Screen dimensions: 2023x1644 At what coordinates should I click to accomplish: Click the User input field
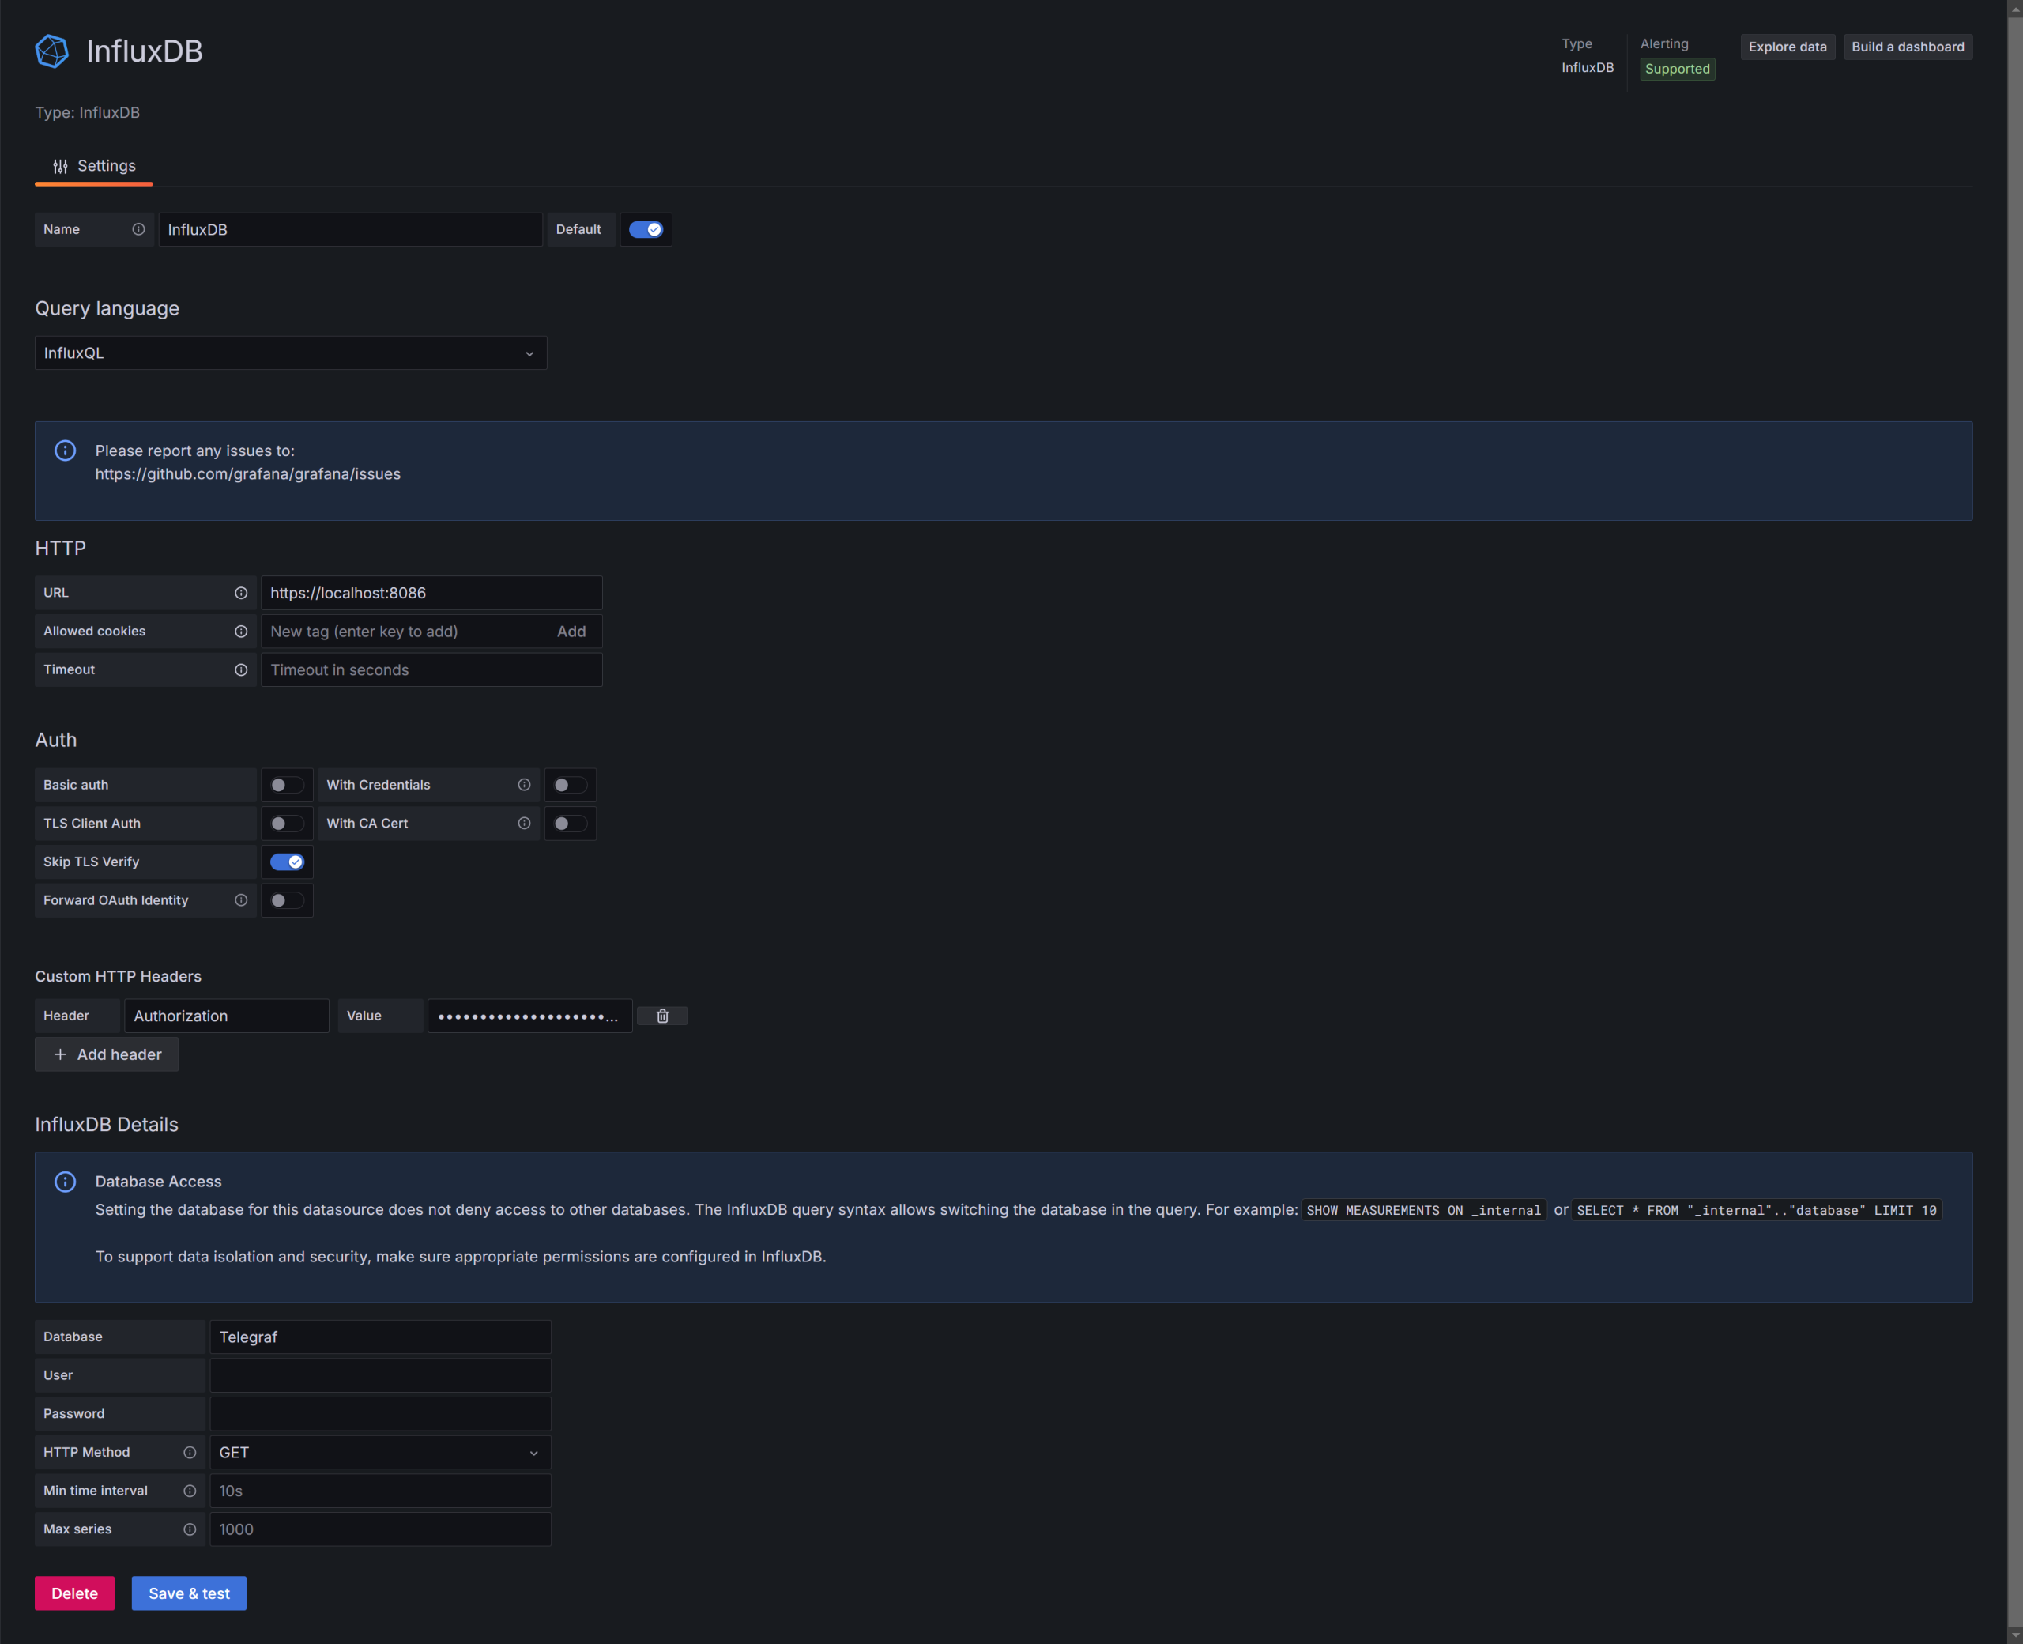coord(381,1376)
